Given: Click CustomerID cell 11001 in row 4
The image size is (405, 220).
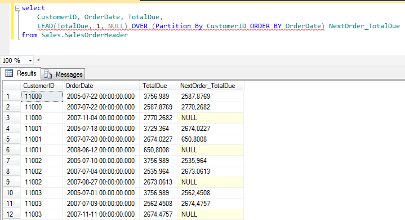Looking at the screenshot, I should tap(42, 129).
